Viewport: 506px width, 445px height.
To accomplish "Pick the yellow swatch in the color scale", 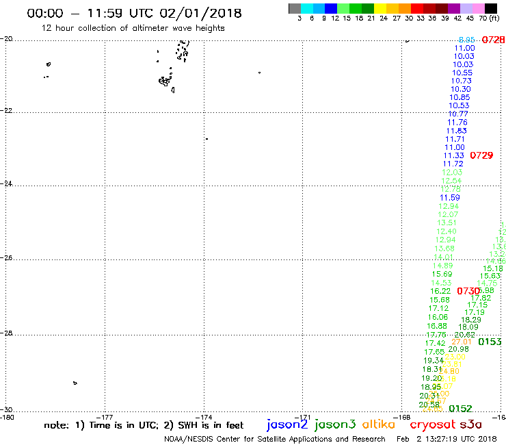I will pos(380,8).
